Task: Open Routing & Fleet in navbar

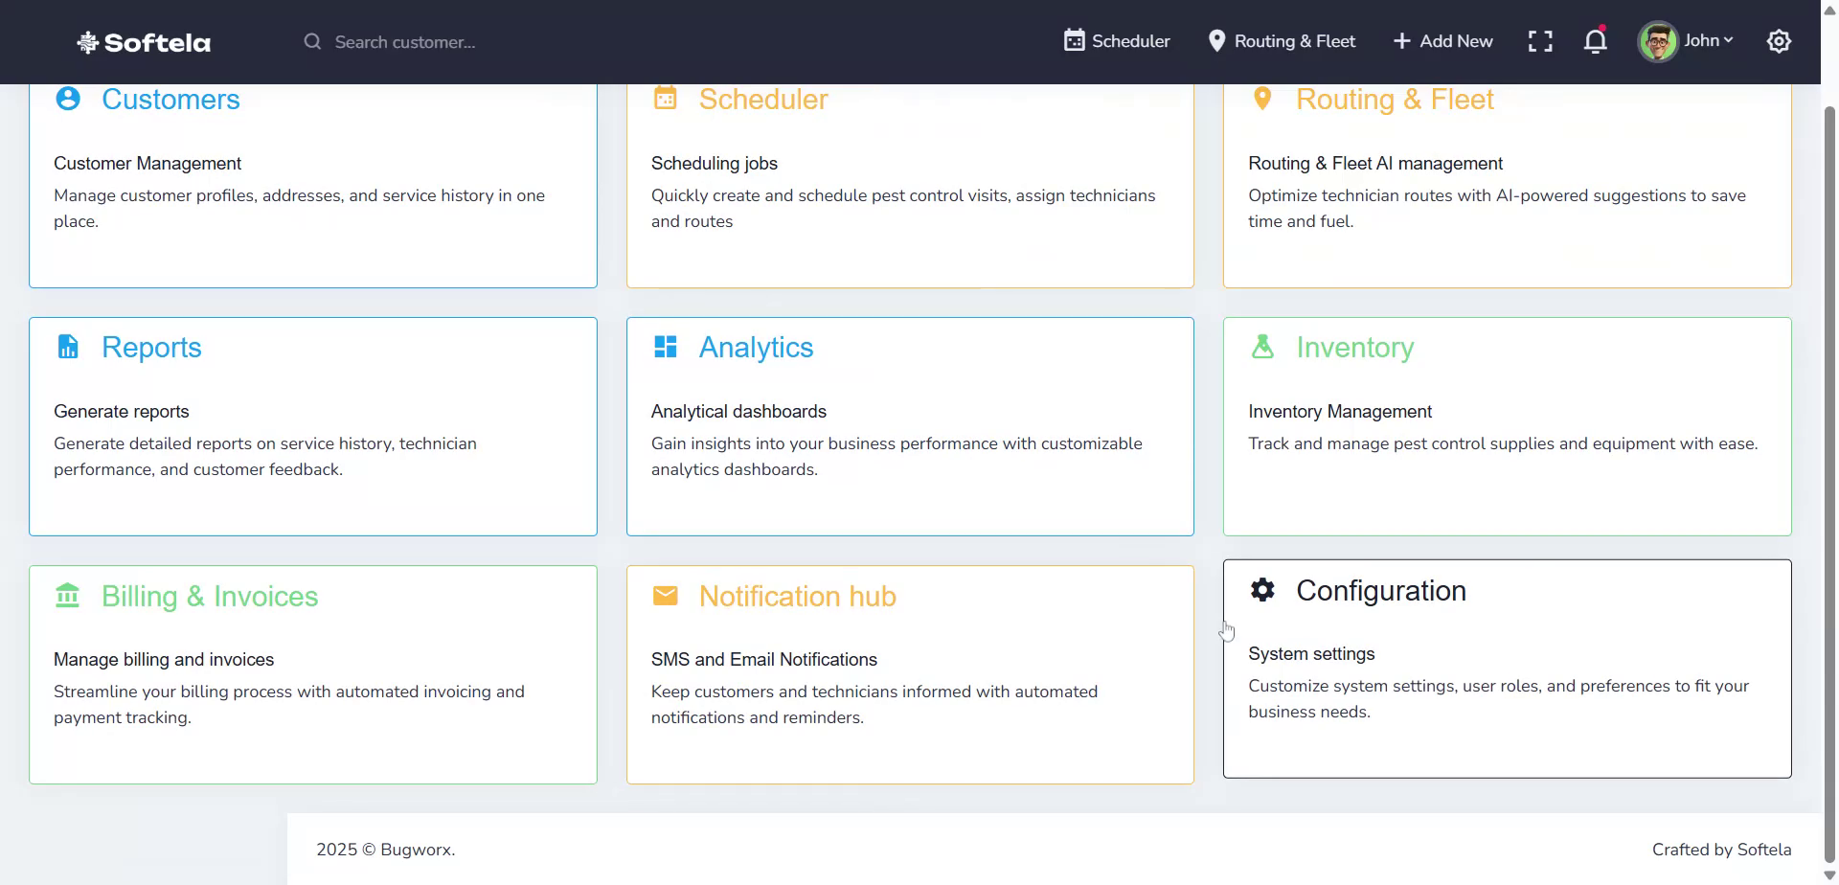Action: (x=1282, y=41)
